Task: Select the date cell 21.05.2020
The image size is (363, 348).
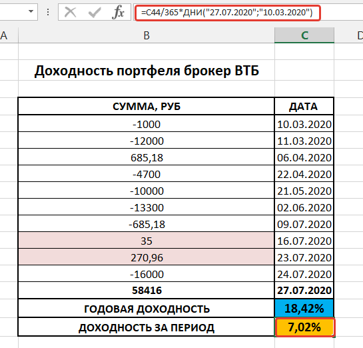Action: 304,190
